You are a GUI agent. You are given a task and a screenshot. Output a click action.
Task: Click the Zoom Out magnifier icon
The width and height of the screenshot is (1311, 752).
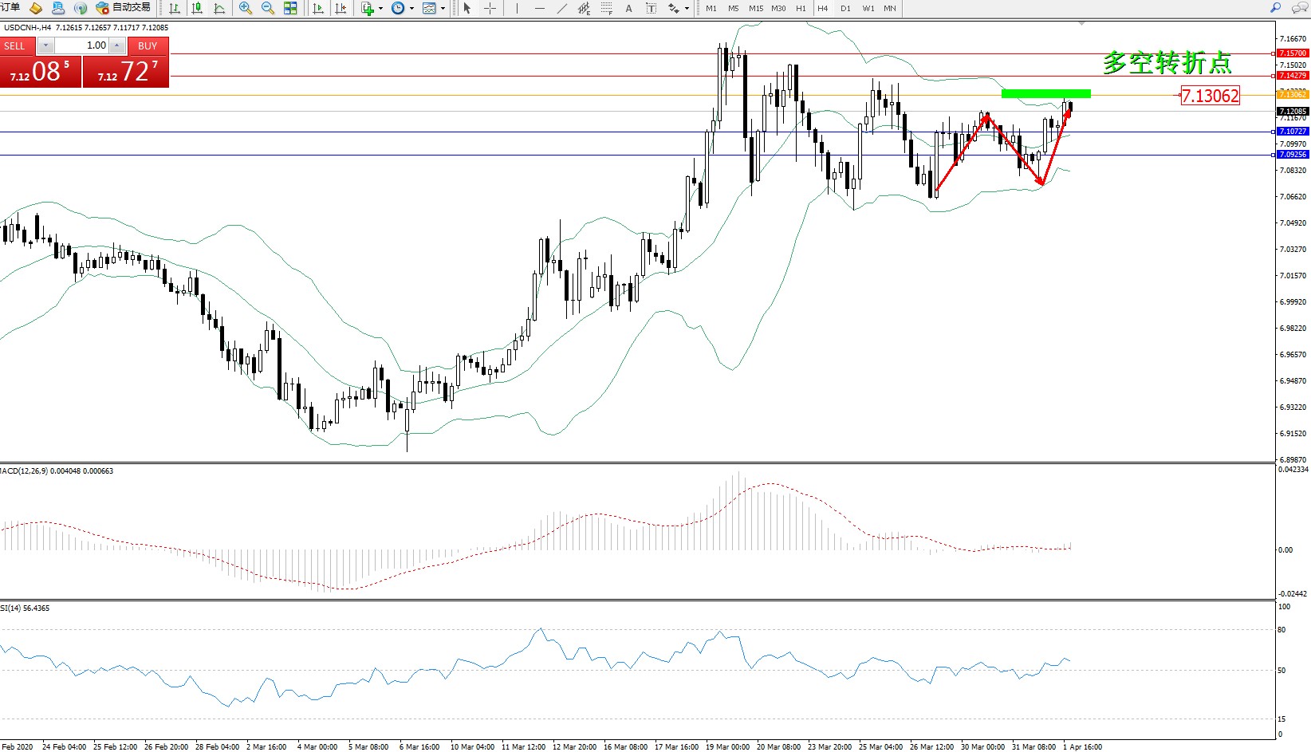point(268,8)
